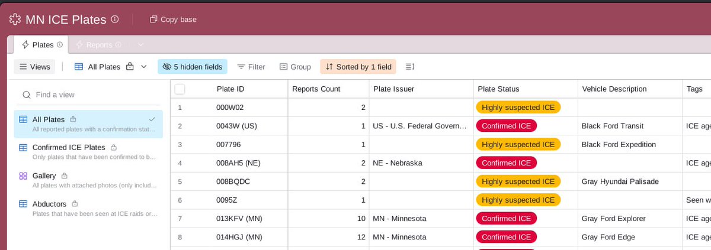Expand All Plates view dropdown chevron
Screen dimensions: 711x250
point(143,67)
